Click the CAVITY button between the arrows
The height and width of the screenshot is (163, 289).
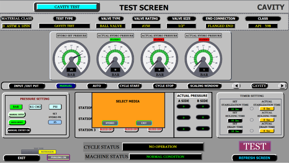coord(259,86)
